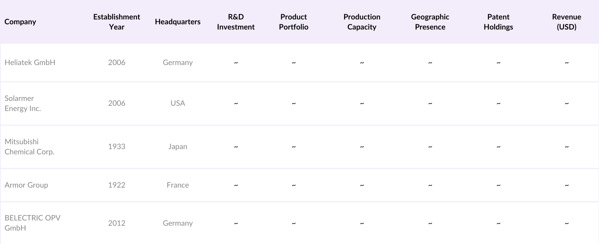
Task: Click BELECTRIC OPV's Revenue value
Action: [x=566, y=223]
